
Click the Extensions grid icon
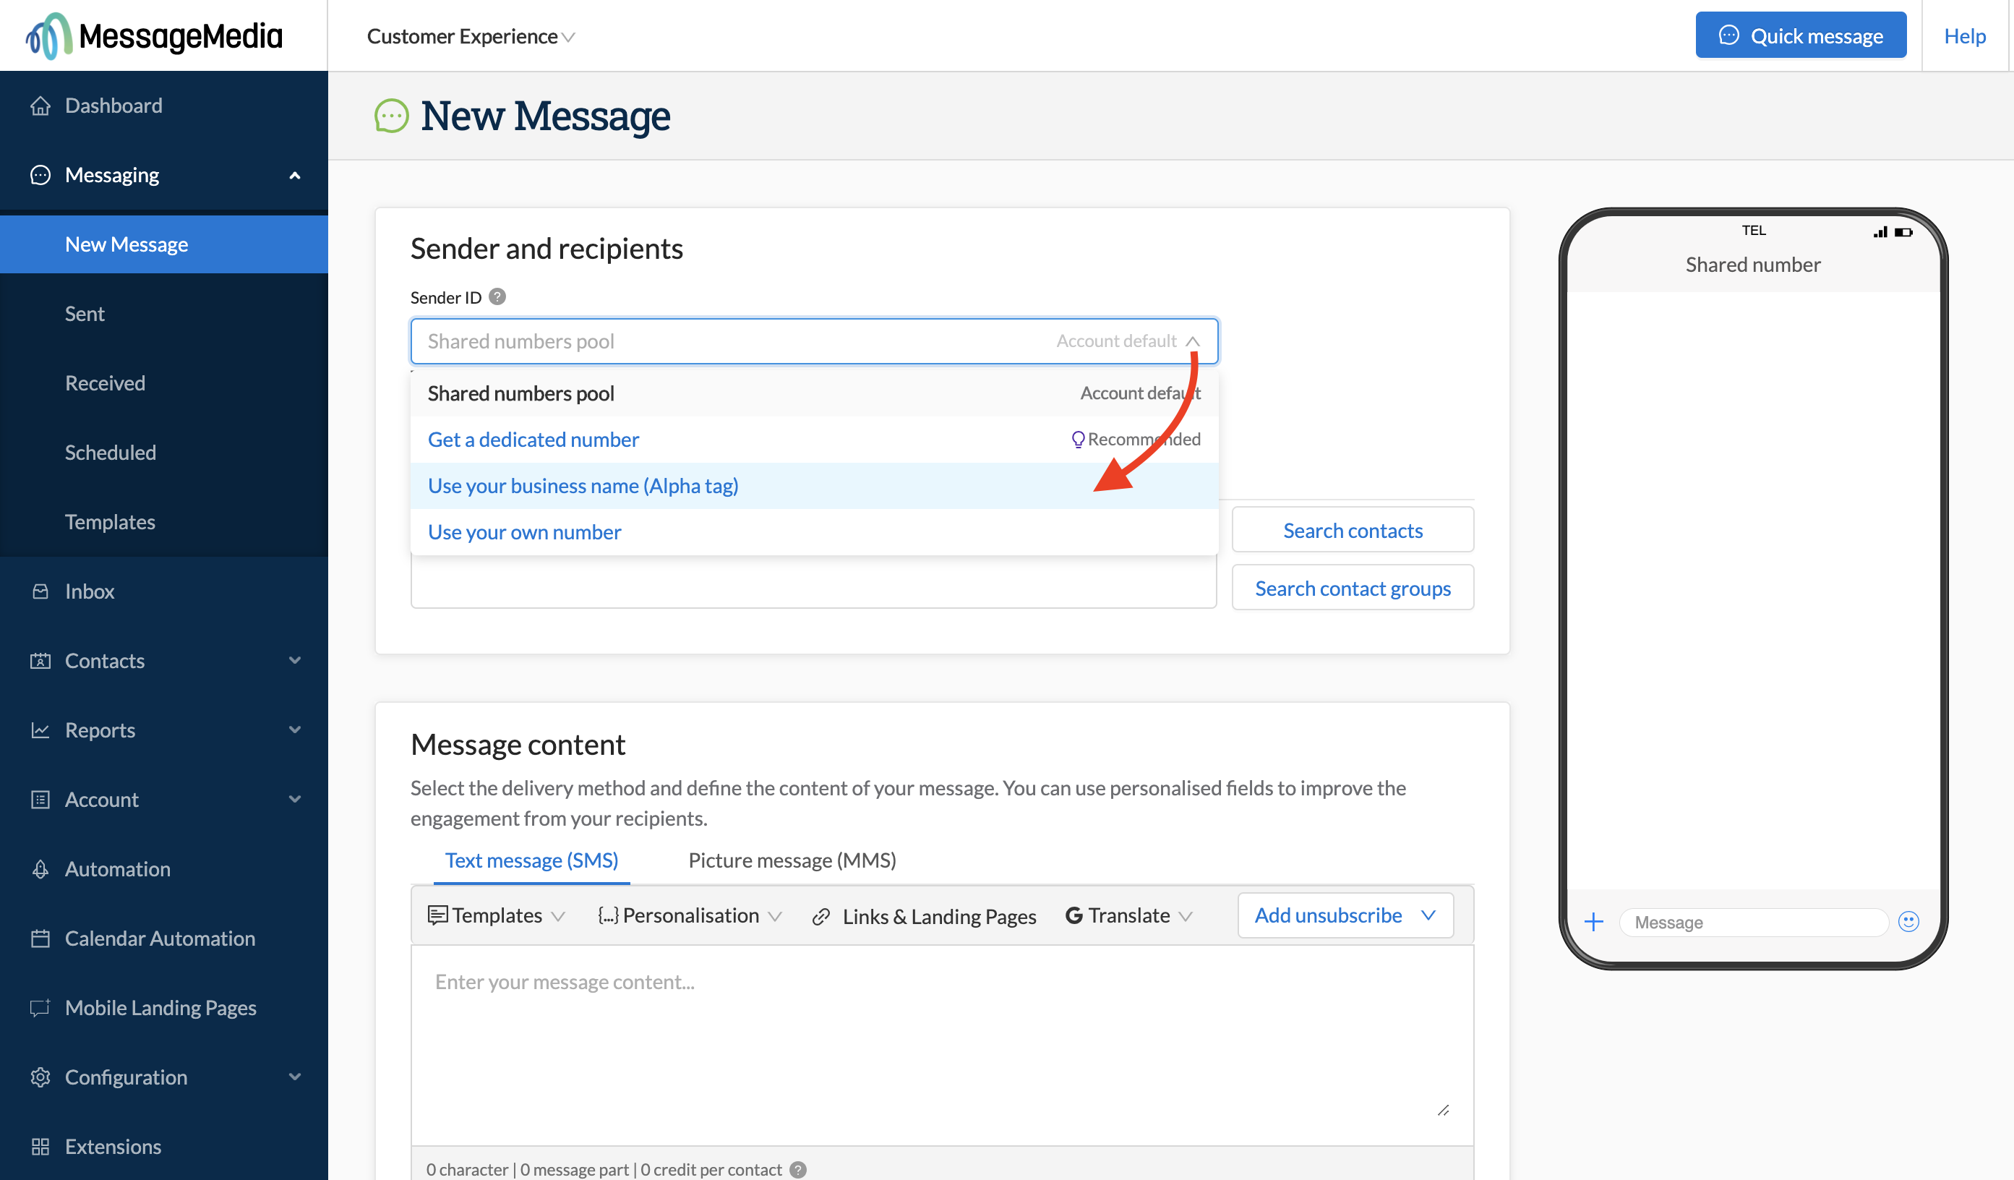coord(40,1147)
